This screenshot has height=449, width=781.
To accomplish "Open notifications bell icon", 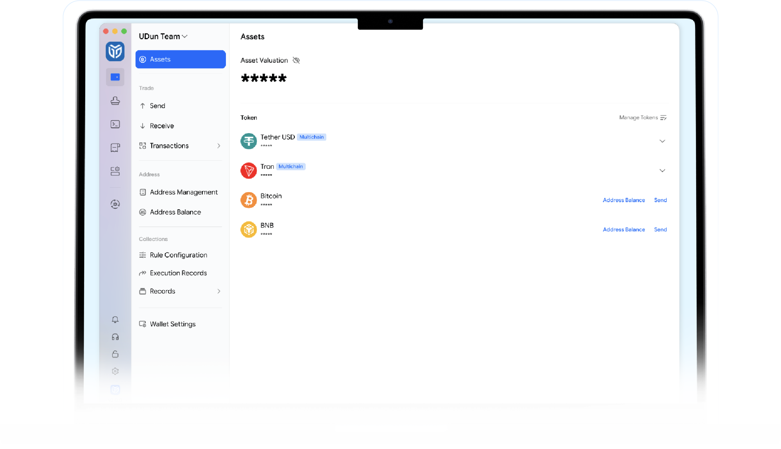I will click(x=115, y=320).
